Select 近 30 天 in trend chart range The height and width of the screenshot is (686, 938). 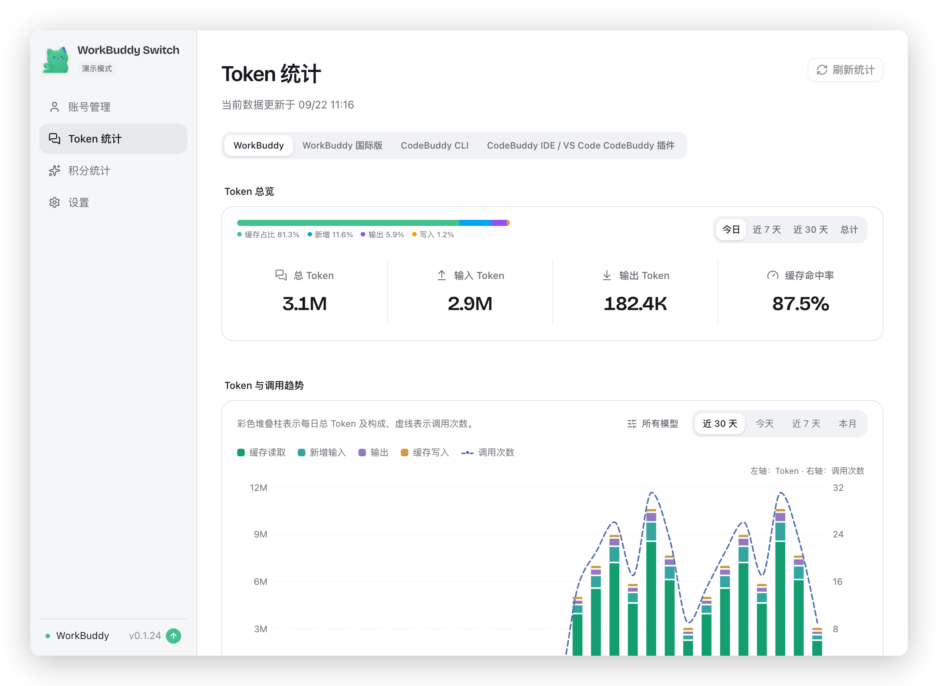point(720,424)
